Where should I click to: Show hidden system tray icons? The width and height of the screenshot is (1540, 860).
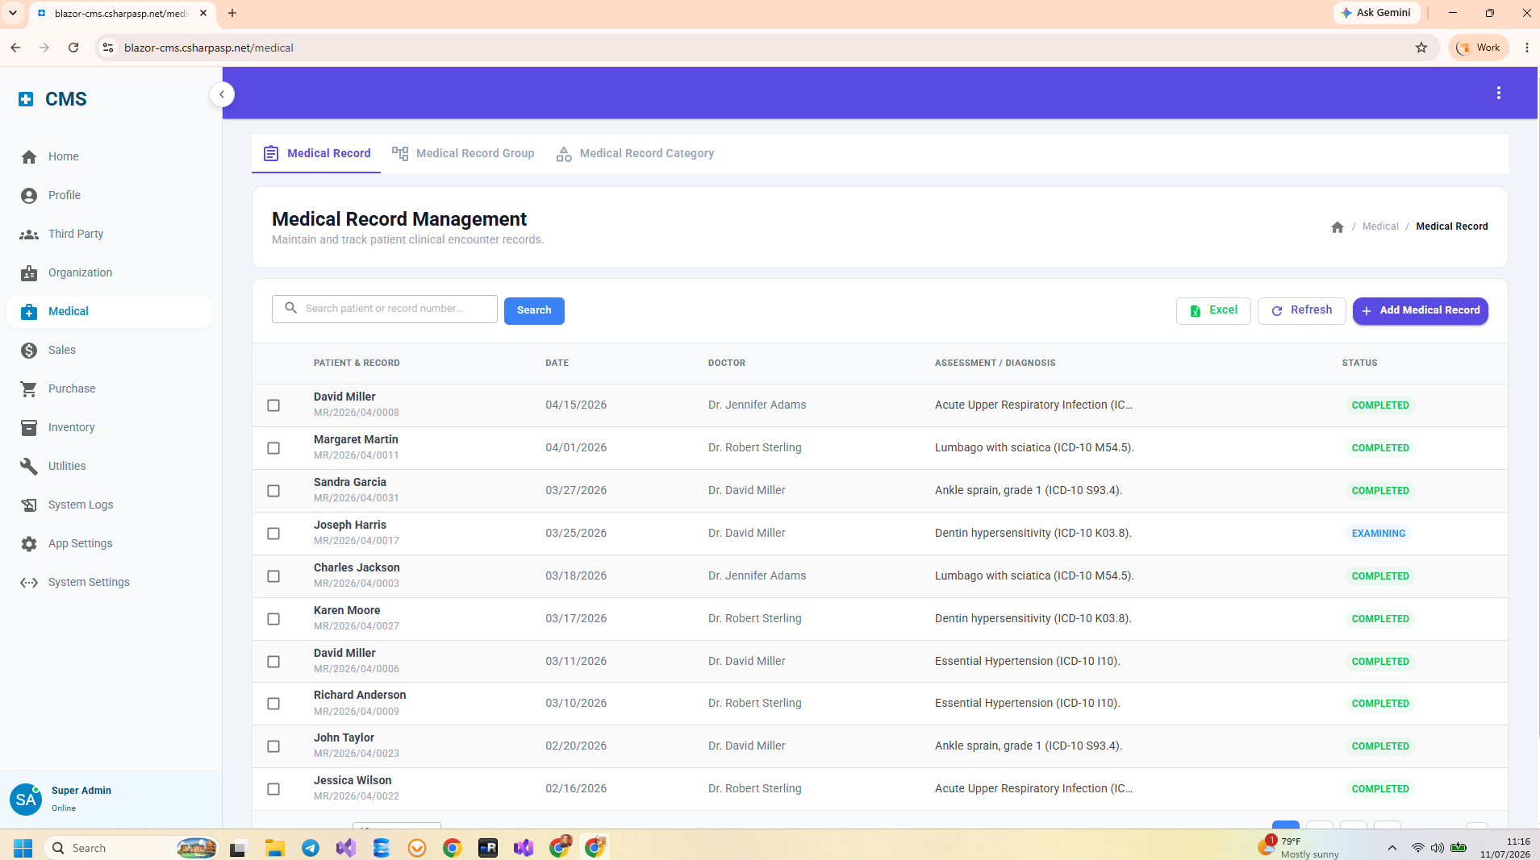(x=1392, y=848)
